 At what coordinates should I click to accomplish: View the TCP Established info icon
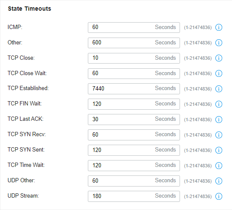218,89
